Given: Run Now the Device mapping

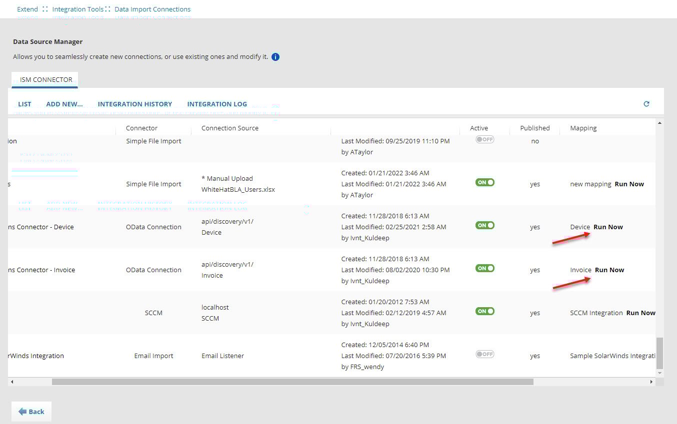Looking at the screenshot, I should pyautogui.click(x=608, y=227).
